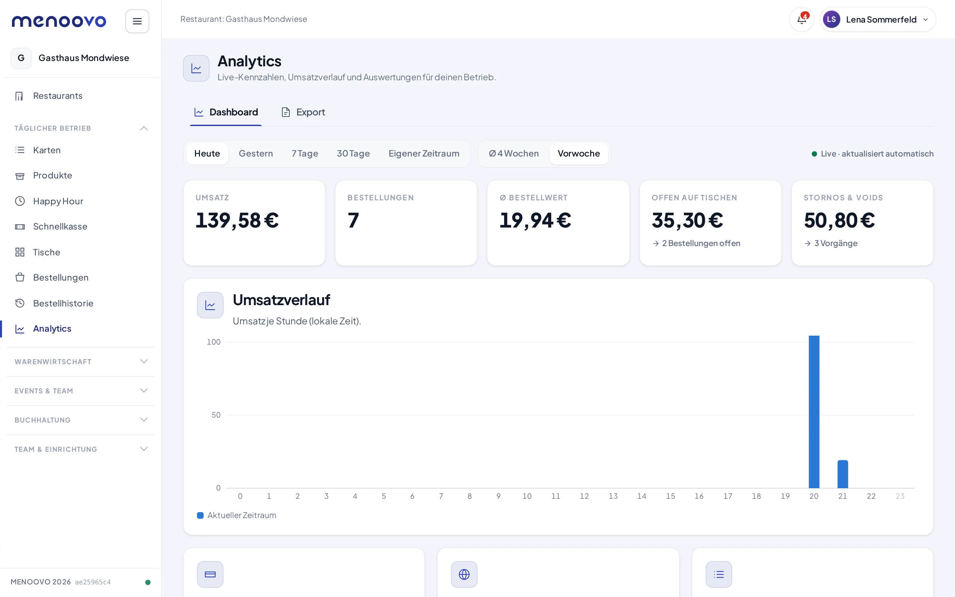
Task: Click the revenue bar for hour 21
Action: coord(843,474)
